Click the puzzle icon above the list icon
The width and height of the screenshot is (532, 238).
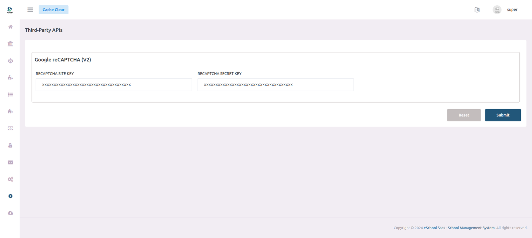click(10, 78)
